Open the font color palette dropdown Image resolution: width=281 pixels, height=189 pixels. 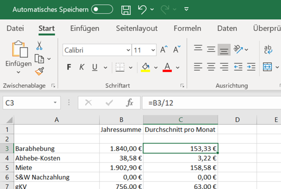coord(178,68)
